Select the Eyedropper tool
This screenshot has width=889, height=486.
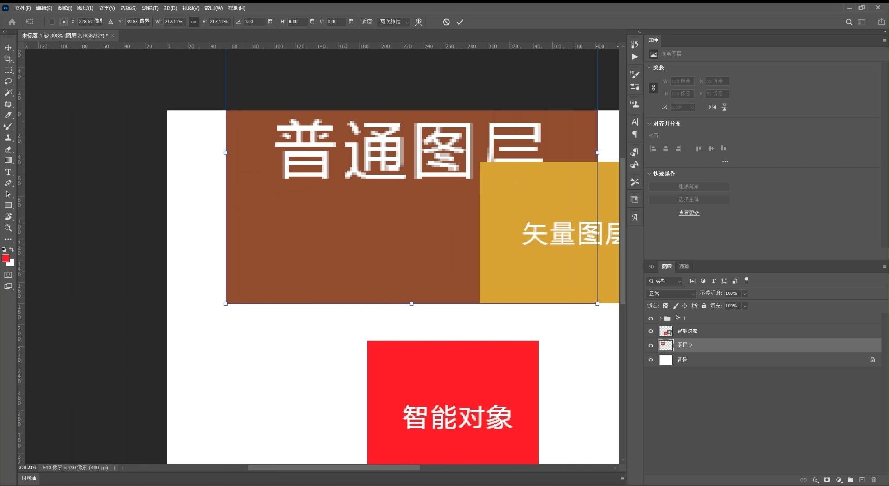pos(8,115)
